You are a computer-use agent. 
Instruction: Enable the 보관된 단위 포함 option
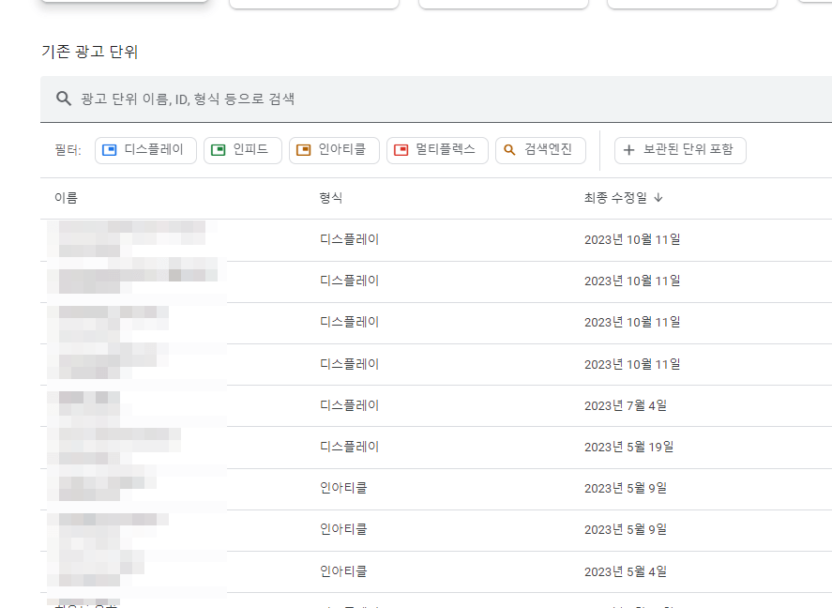tap(680, 150)
